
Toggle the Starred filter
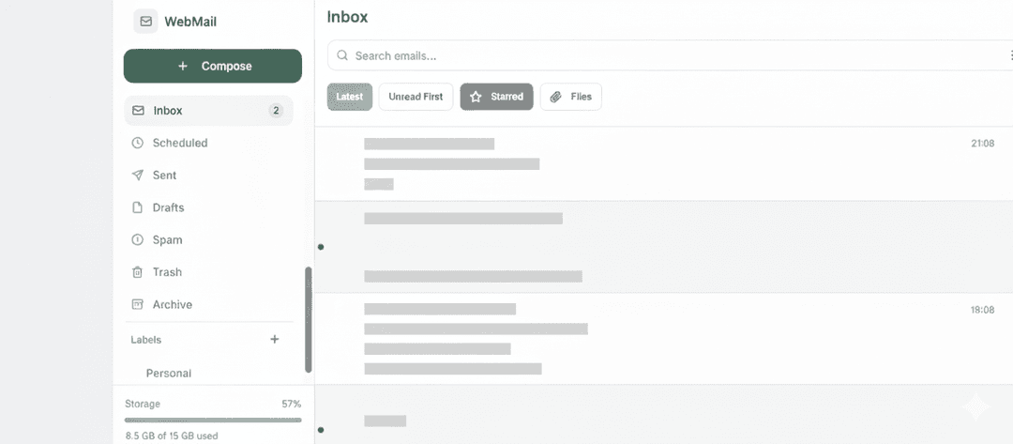pos(496,97)
